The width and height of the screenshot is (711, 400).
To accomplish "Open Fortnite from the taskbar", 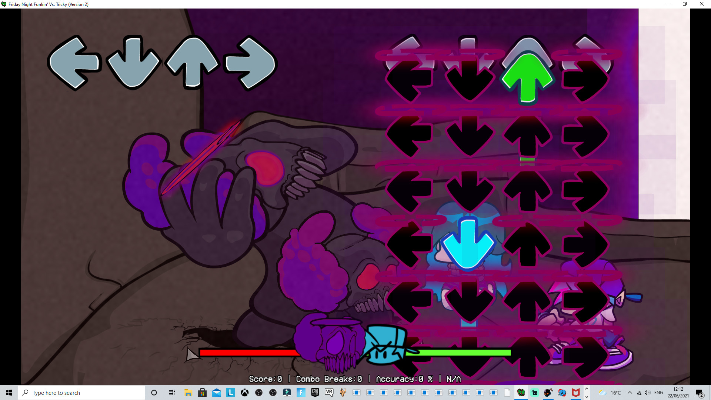I will [301, 393].
